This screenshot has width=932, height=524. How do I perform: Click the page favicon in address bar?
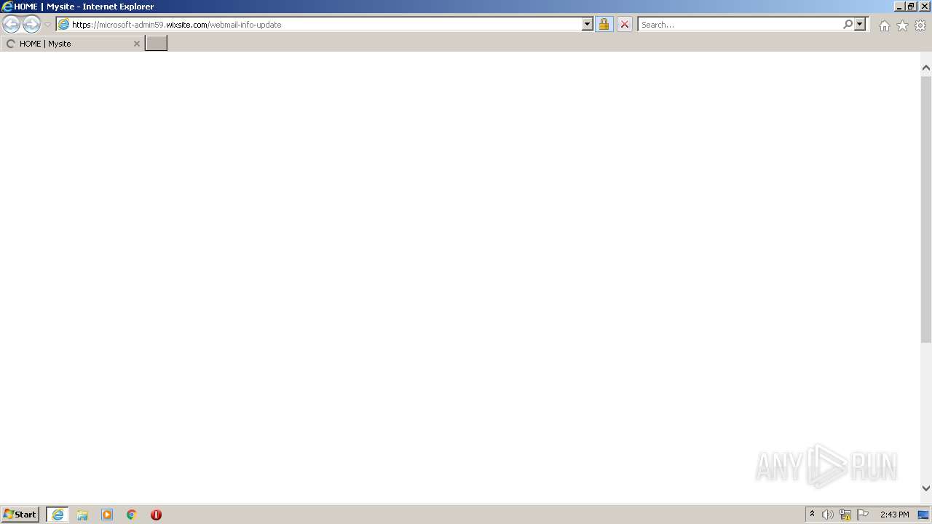pyautogui.click(x=63, y=24)
